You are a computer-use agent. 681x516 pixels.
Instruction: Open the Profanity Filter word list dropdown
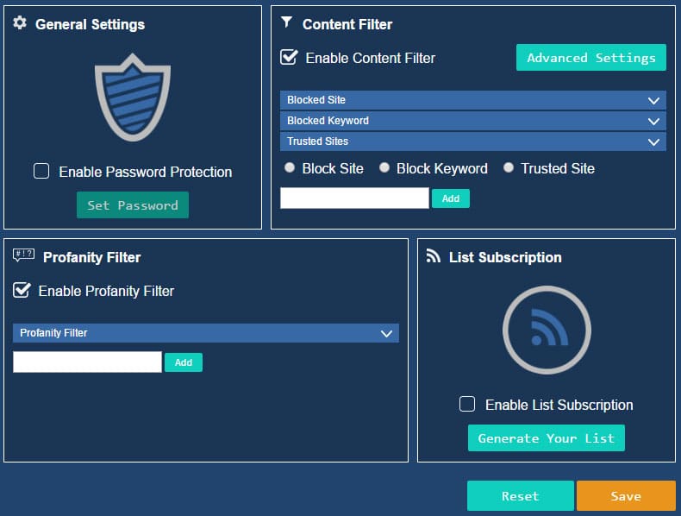click(205, 333)
